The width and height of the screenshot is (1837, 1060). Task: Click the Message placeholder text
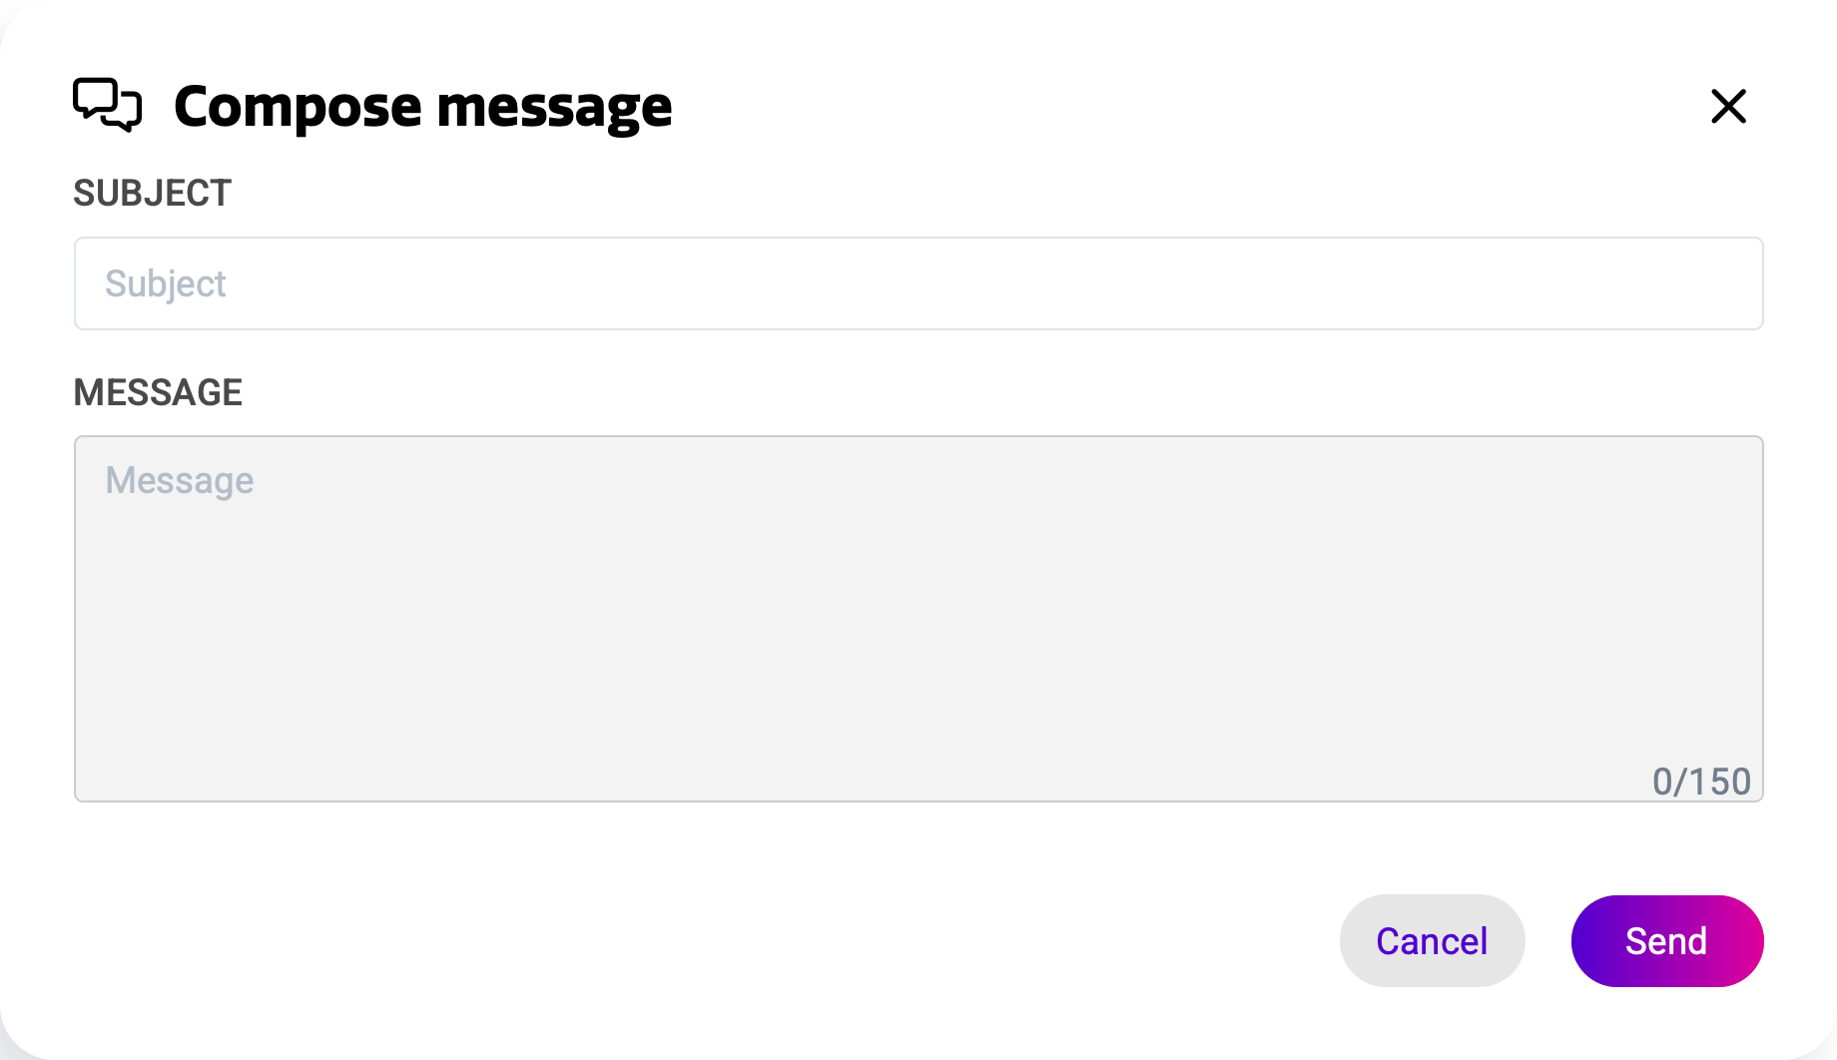180,481
